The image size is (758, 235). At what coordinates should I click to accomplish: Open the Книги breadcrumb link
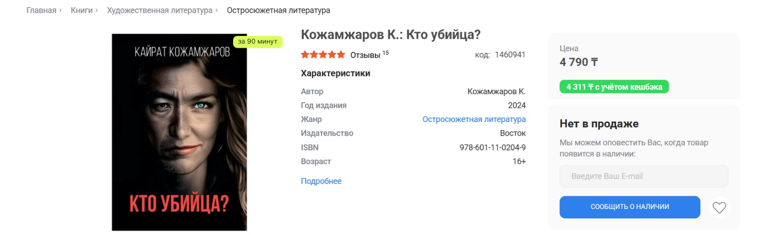point(81,10)
